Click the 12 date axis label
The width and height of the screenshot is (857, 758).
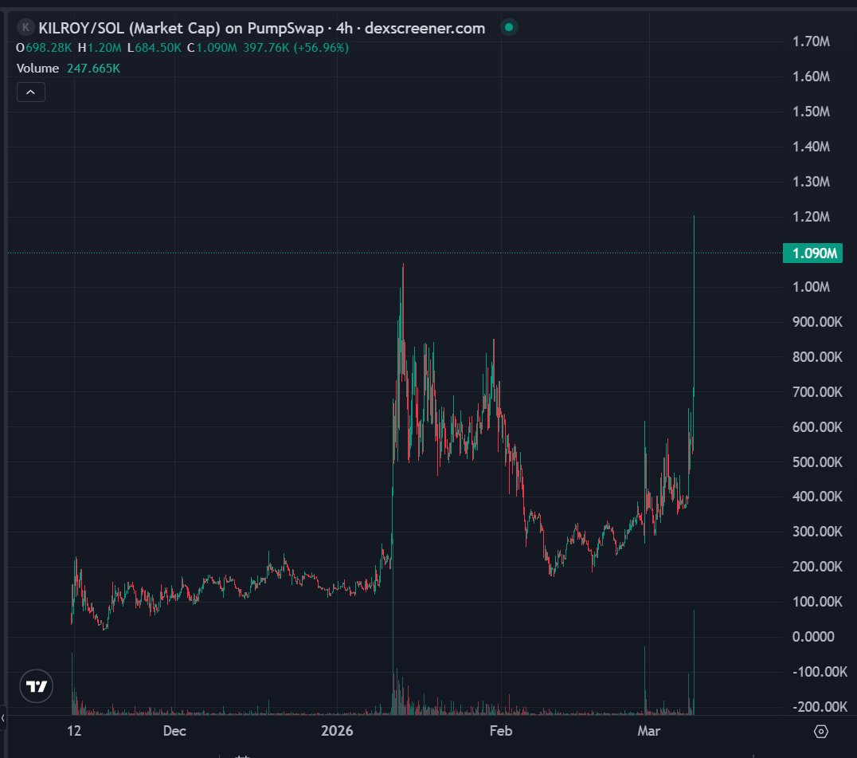click(74, 731)
